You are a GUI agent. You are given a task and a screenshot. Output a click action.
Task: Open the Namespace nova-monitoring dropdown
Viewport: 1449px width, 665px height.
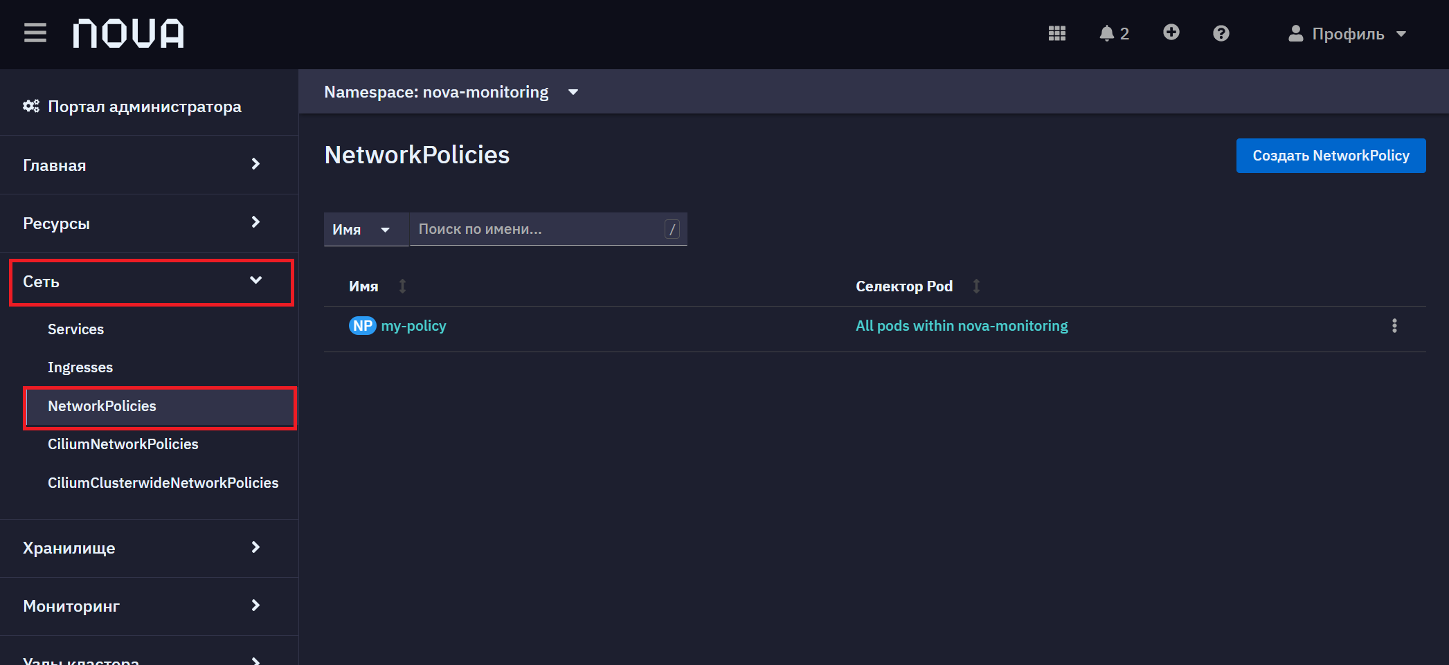pyautogui.click(x=451, y=92)
